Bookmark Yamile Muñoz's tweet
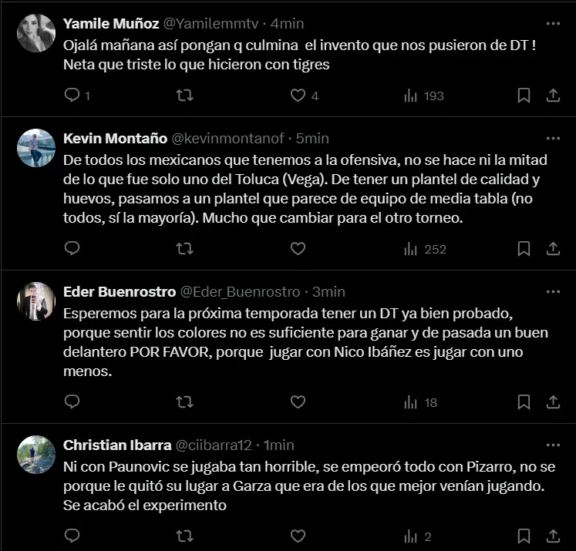The height and width of the screenshot is (551, 576). coord(524,96)
